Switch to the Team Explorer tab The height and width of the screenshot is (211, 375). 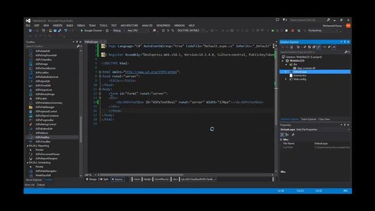(309, 119)
